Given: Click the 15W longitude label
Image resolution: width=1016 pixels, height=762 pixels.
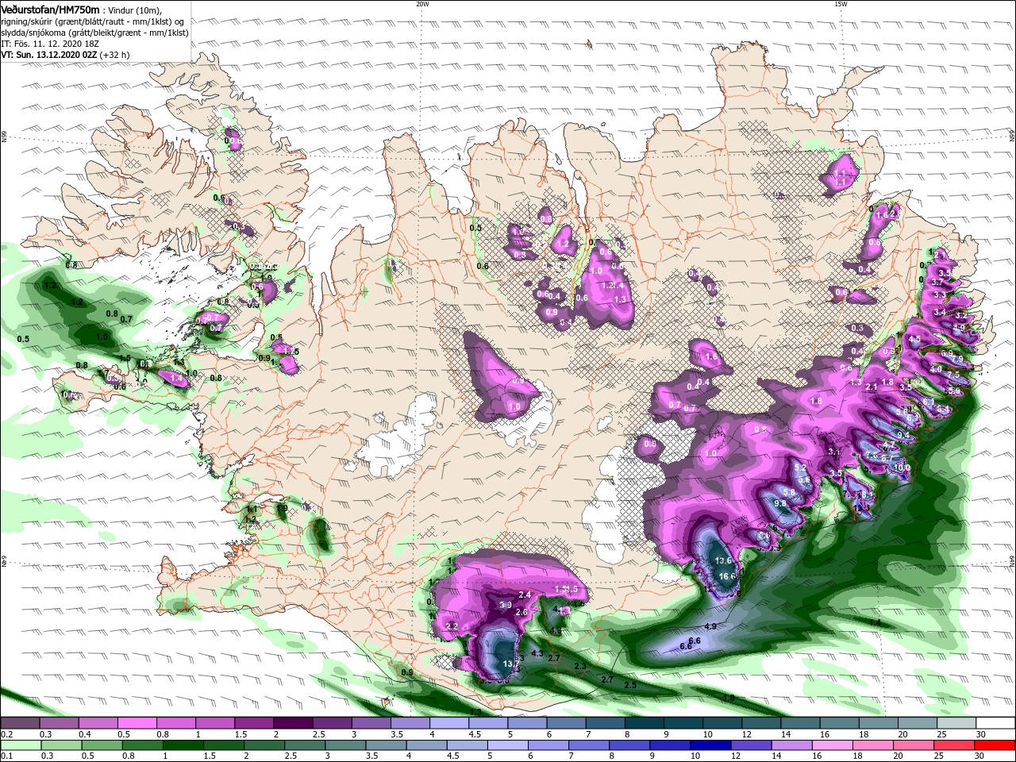Looking at the screenshot, I should click(x=841, y=4).
